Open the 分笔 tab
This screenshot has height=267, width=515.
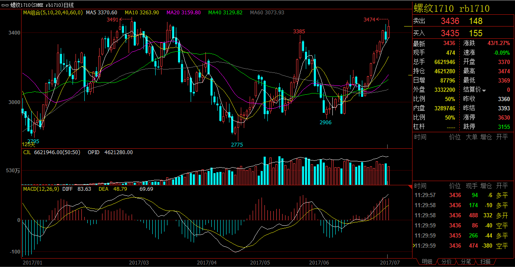[466, 262]
